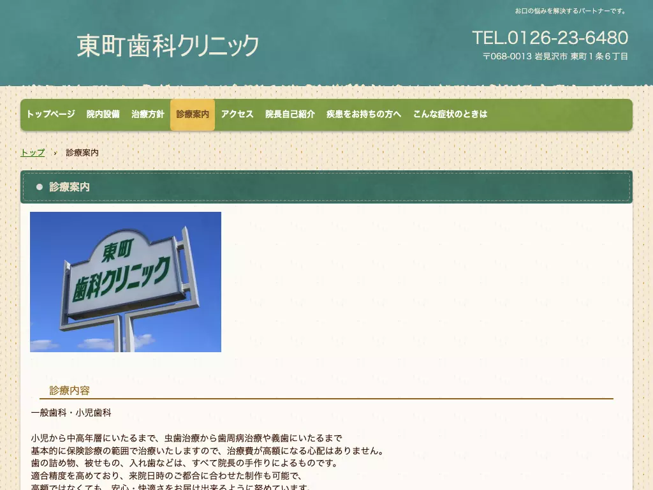653x490 pixels.
Task: Select 疾患をお持ちの方へ menu item
Action: tap(363, 115)
